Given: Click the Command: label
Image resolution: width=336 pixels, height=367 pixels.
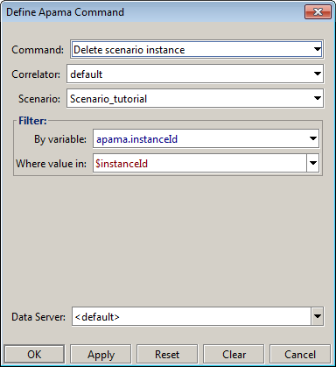Looking at the screenshot, I should click(x=38, y=50).
